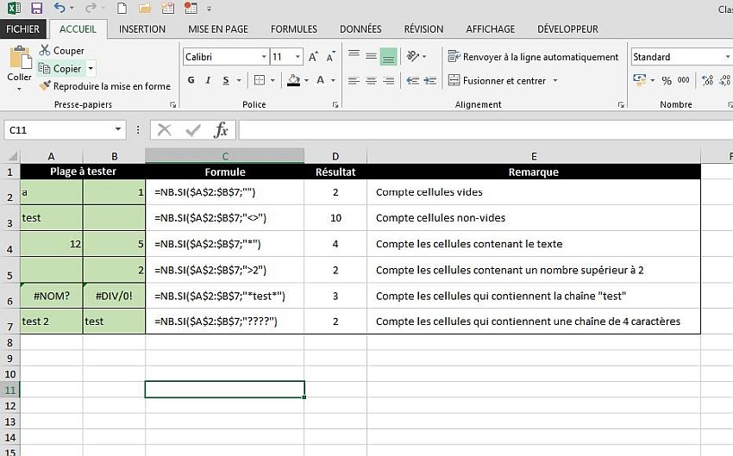Click the percent style icon
The image size is (733, 456).
coord(666,80)
